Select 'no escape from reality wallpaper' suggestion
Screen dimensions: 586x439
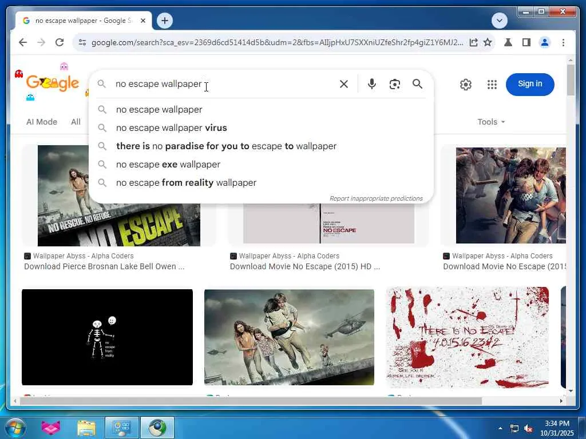(261, 182)
